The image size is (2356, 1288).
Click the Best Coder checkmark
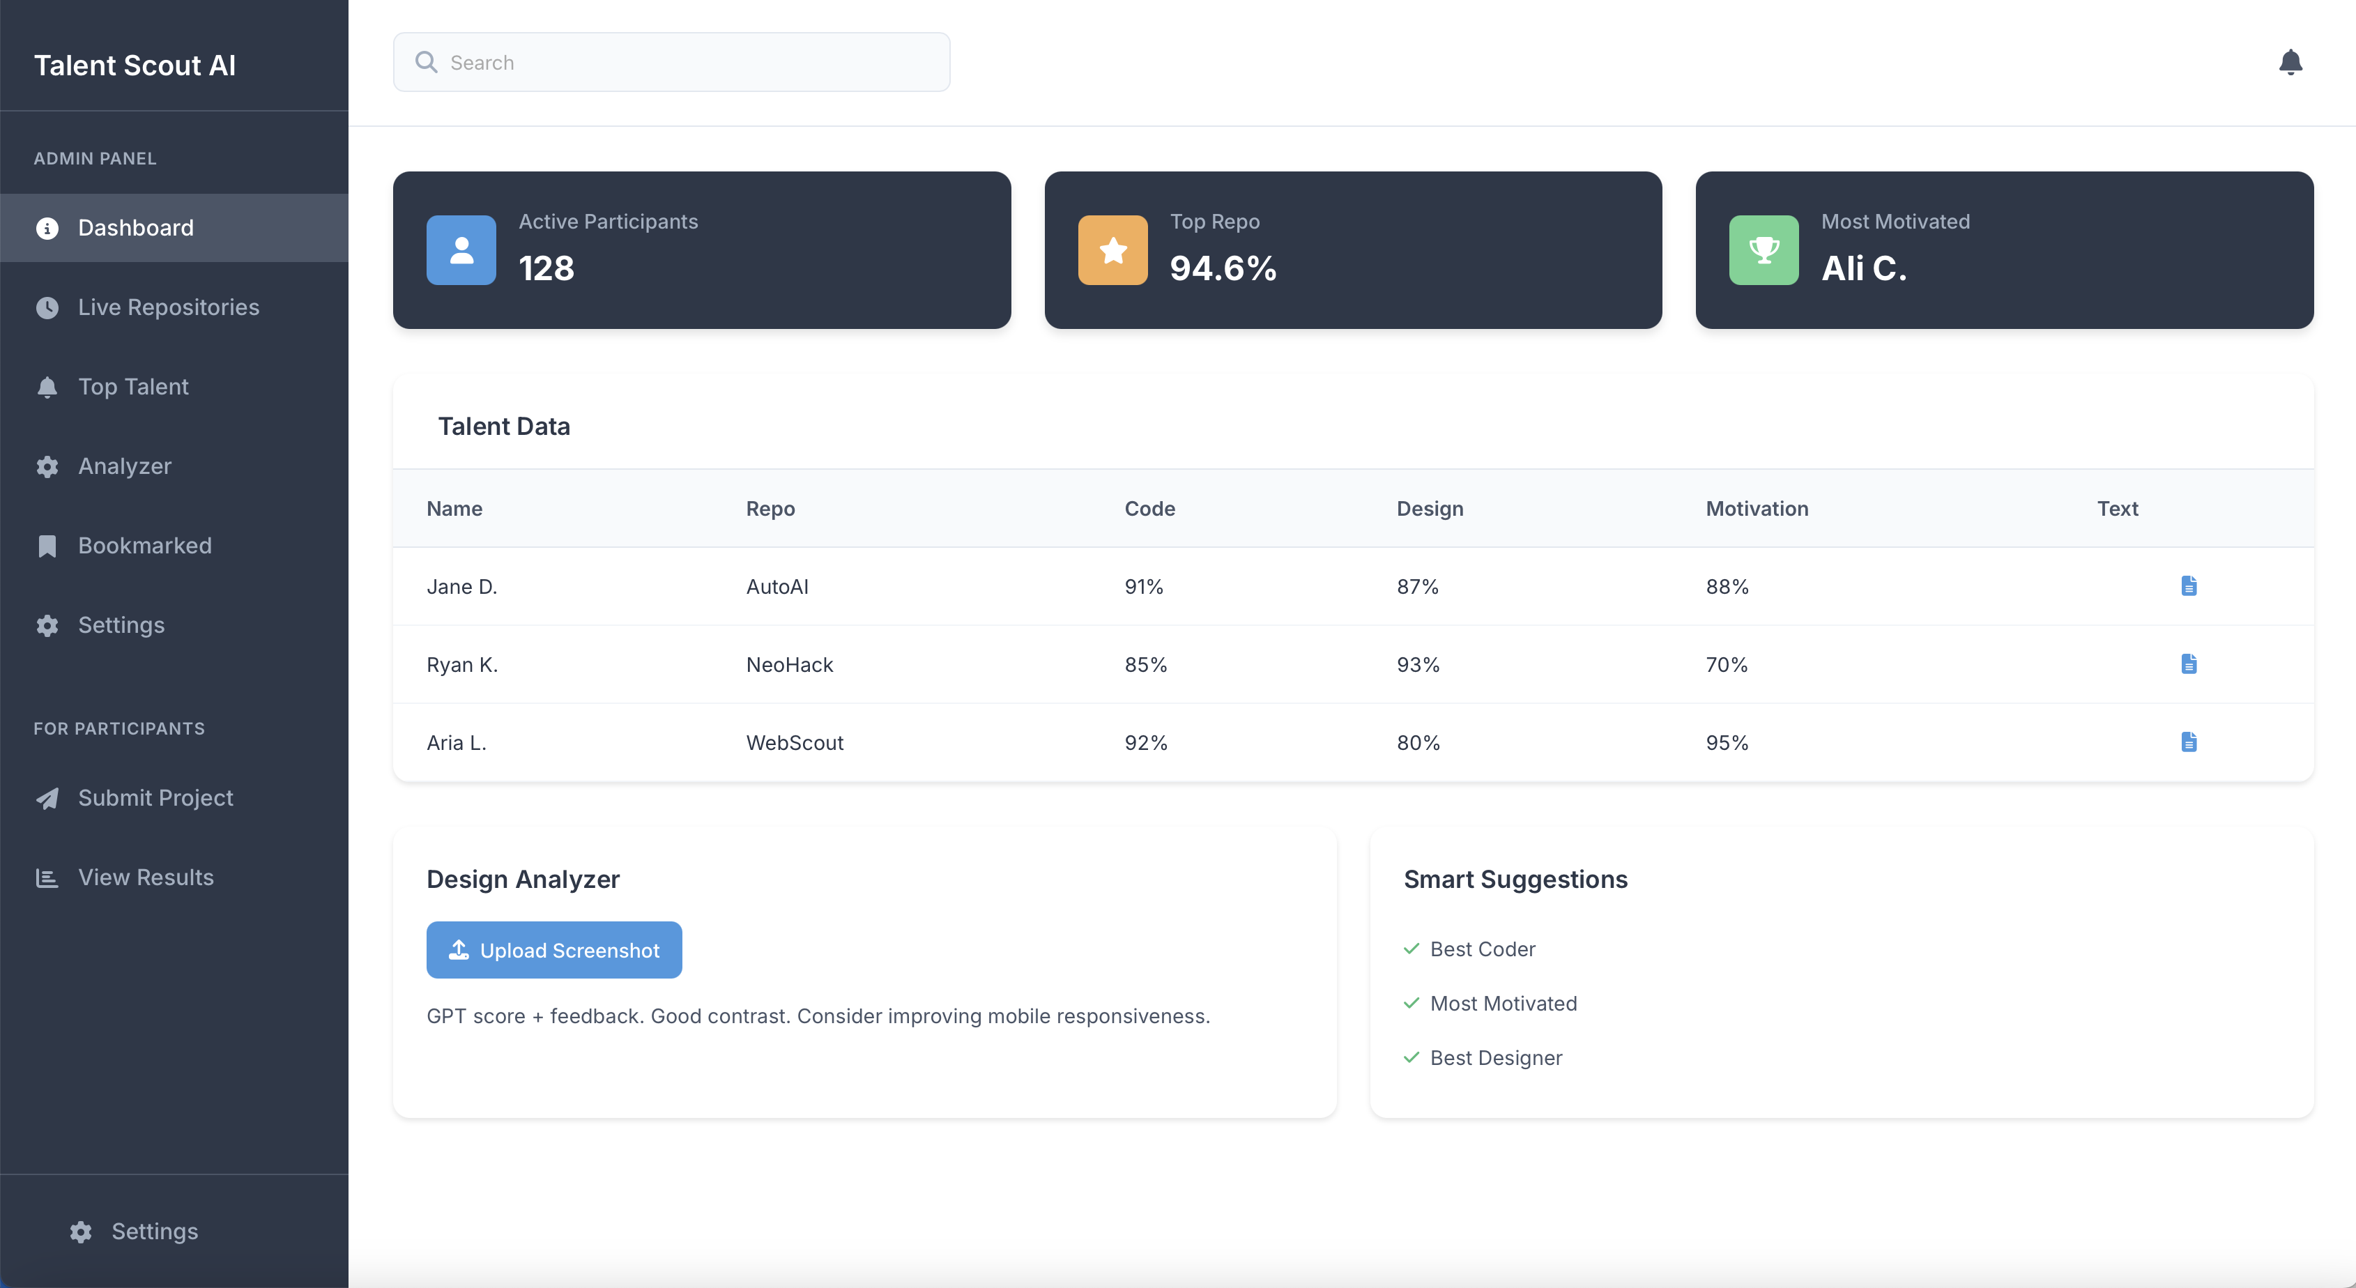point(1412,949)
